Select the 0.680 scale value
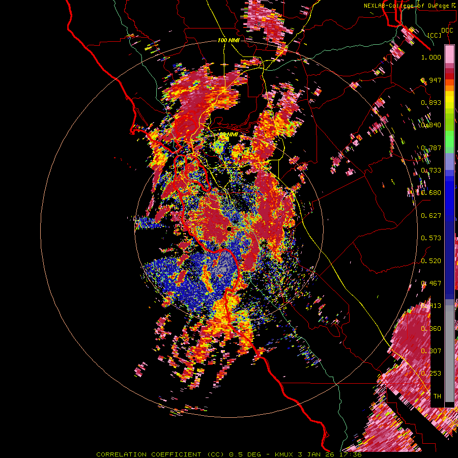The height and width of the screenshot is (458, 458). click(x=431, y=193)
